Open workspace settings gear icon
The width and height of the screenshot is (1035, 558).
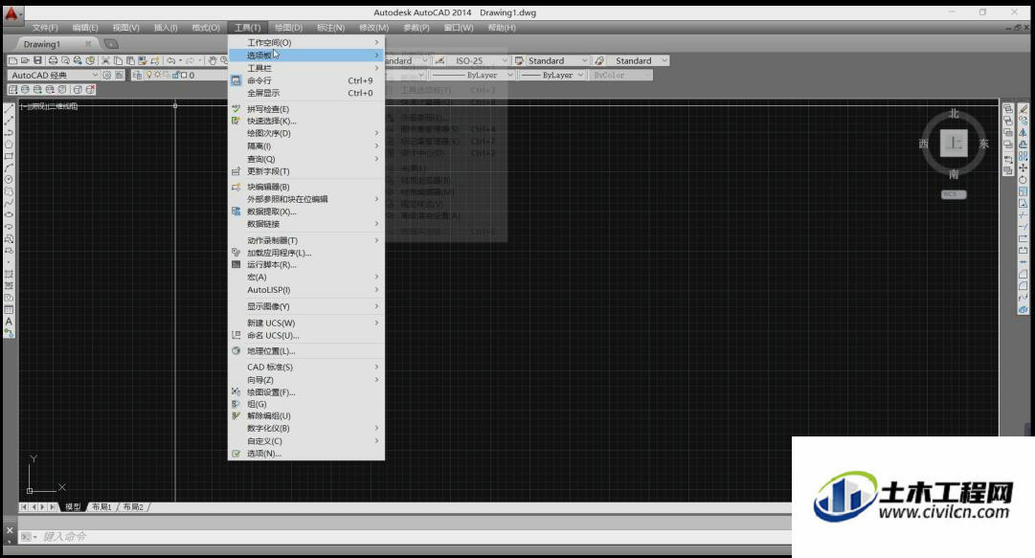[x=106, y=76]
